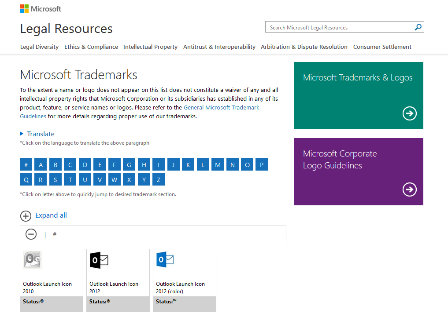The width and height of the screenshot is (448, 317).
Task: Select the Outlook Launch Icon 2010 label
Action: 48,288
